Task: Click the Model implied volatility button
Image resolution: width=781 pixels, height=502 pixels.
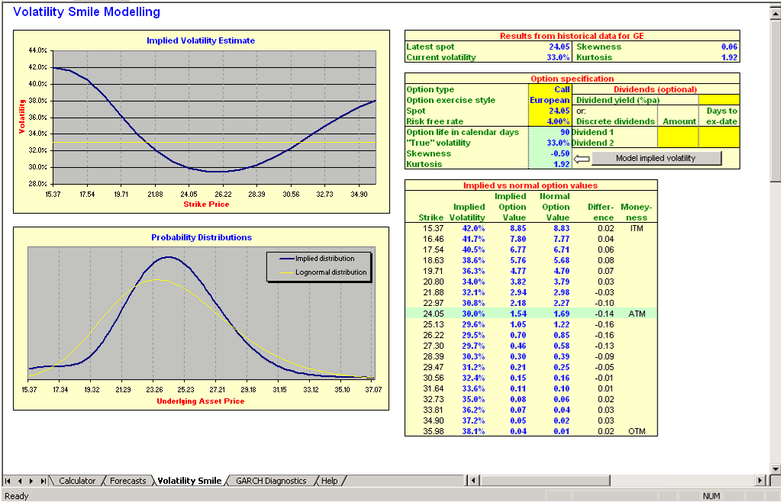Action: click(x=656, y=158)
